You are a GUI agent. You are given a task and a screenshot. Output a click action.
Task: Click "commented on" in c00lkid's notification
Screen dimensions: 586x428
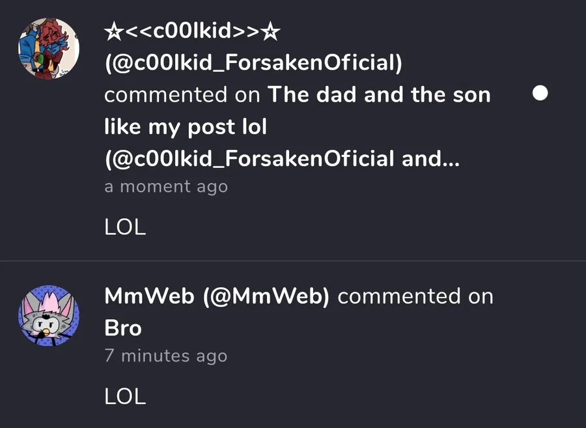point(182,94)
